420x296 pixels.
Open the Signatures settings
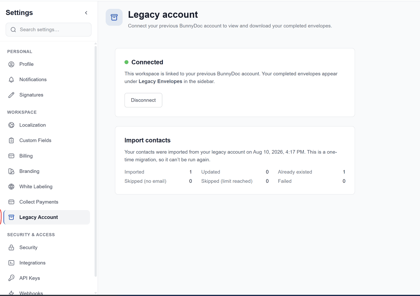[x=47, y=95]
